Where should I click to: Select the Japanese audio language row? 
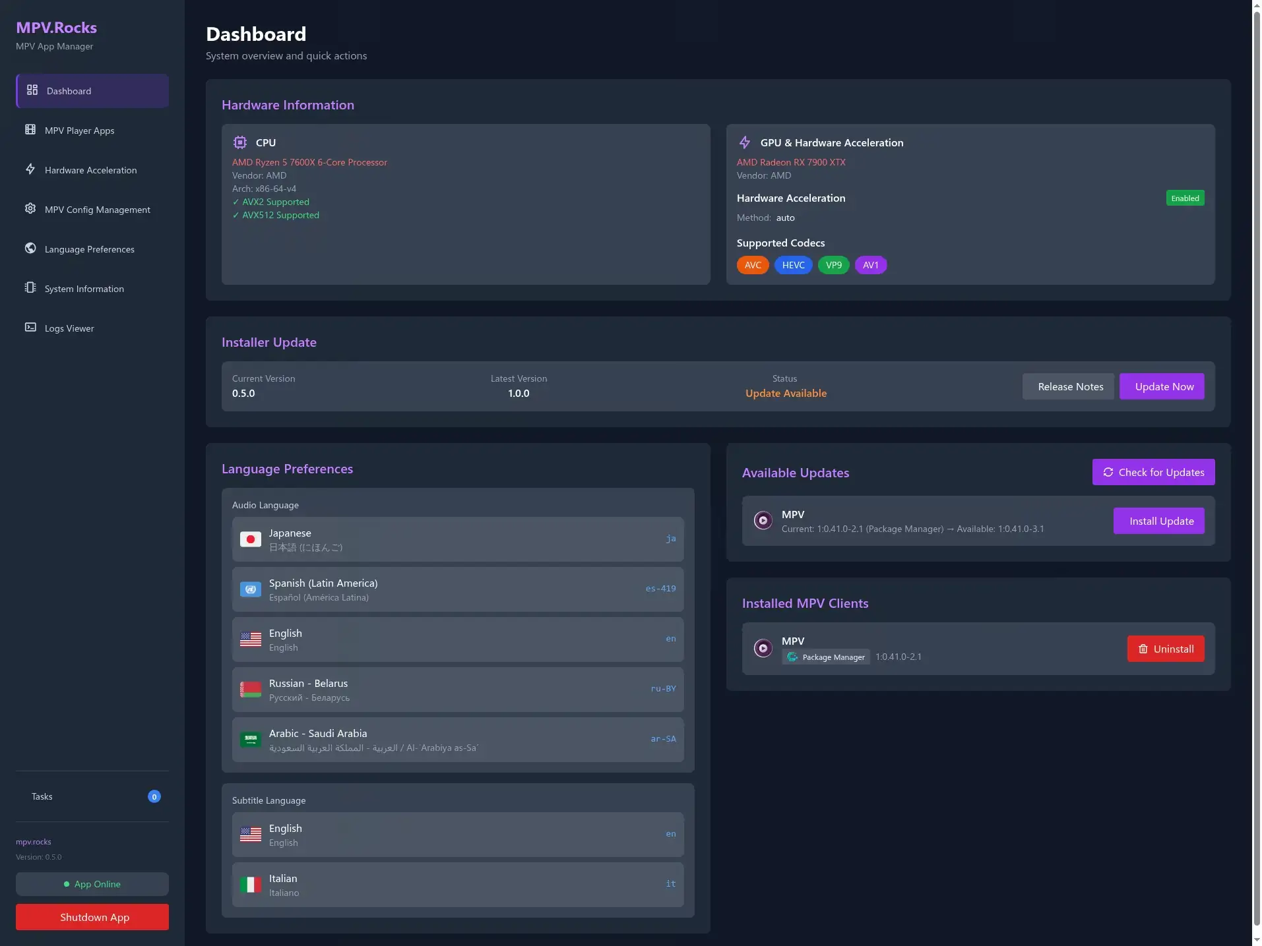coord(457,539)
